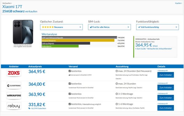
Task: Open the Xiaomi 17T title link
Action: [x=12, y=7]
